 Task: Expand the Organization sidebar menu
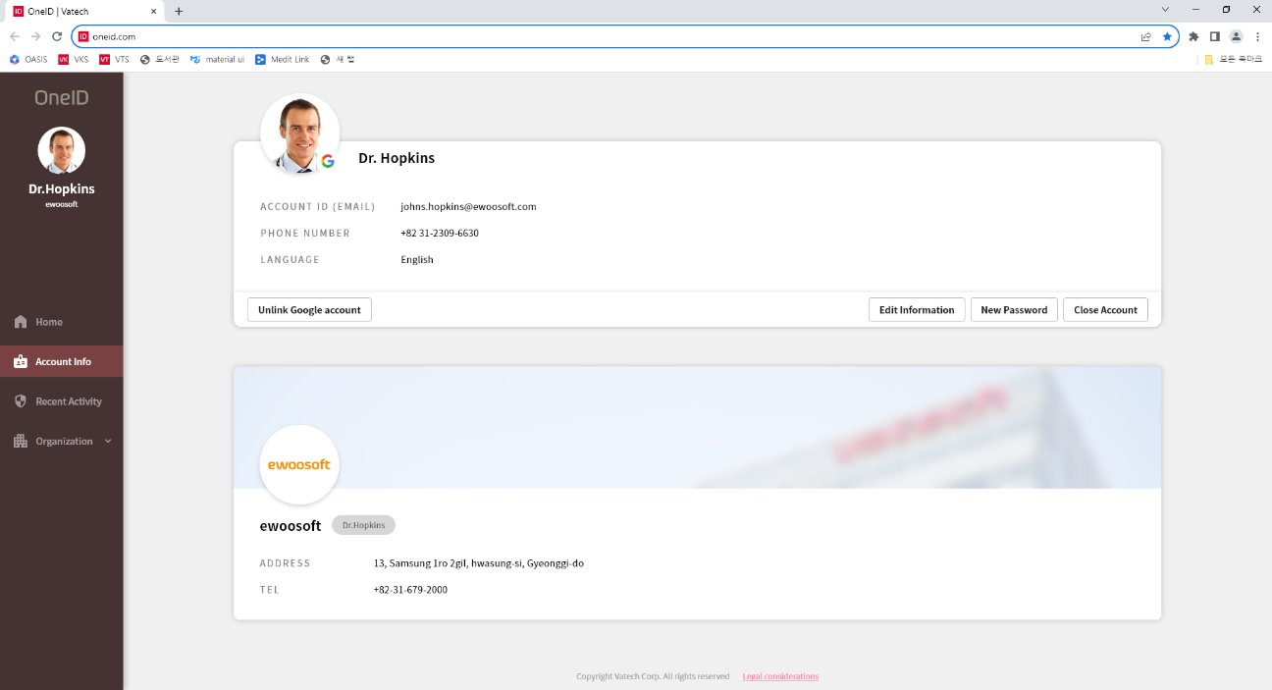pos(62,441)
